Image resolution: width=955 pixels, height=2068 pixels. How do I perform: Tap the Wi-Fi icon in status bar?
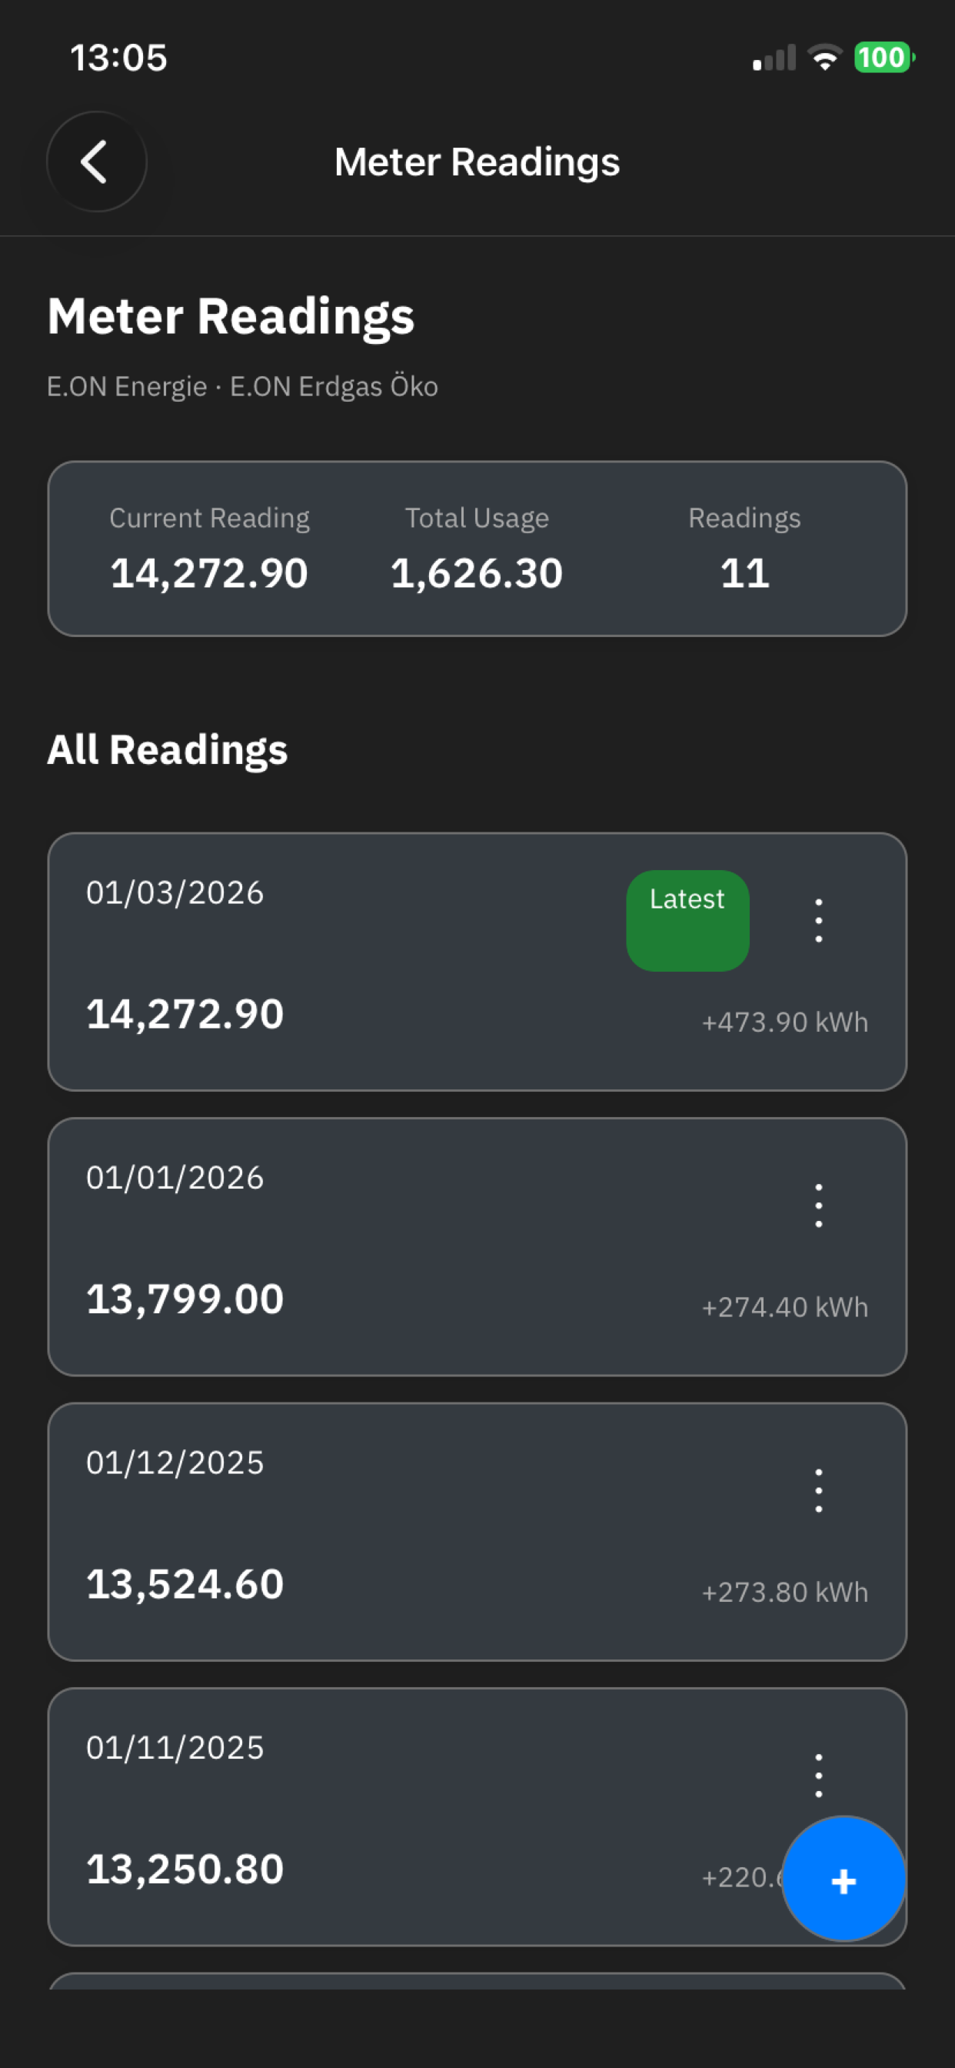pyautogui.click(x=824, y=58)
